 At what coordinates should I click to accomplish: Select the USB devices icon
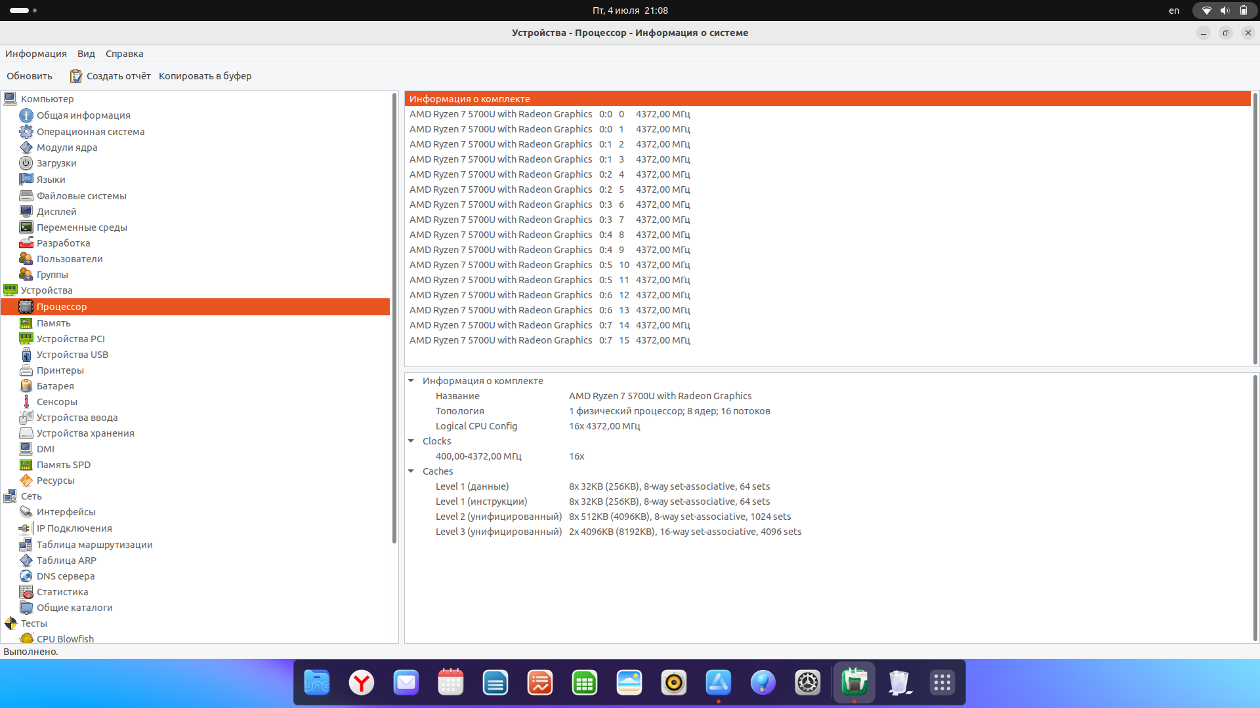point(26,355)
